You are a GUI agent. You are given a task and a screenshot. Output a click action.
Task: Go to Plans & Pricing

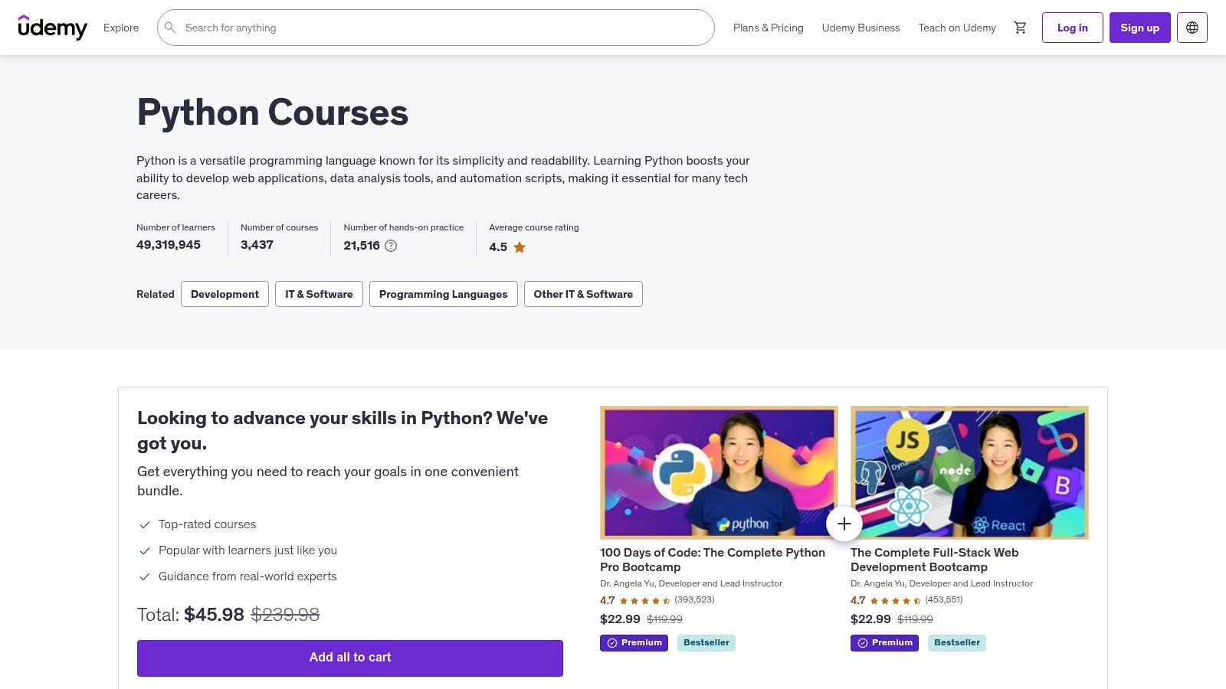(768, 28)
